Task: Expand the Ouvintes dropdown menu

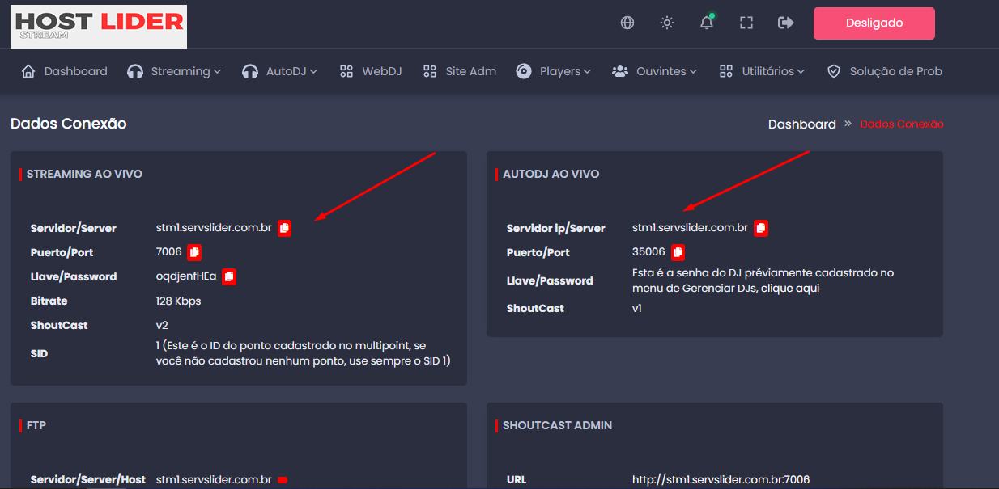Action: [654, 71]
